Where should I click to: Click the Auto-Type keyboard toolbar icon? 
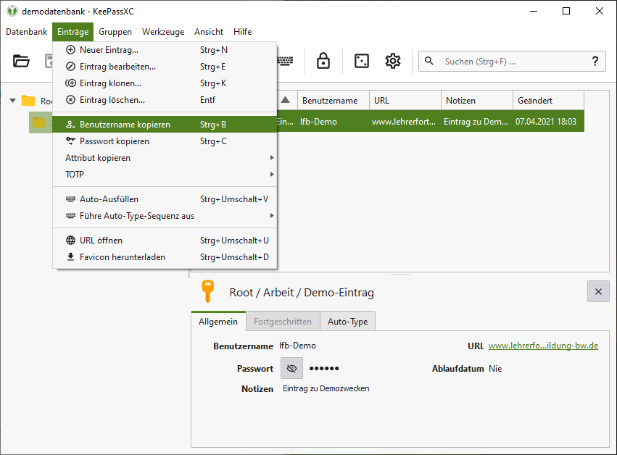[286, 62]
